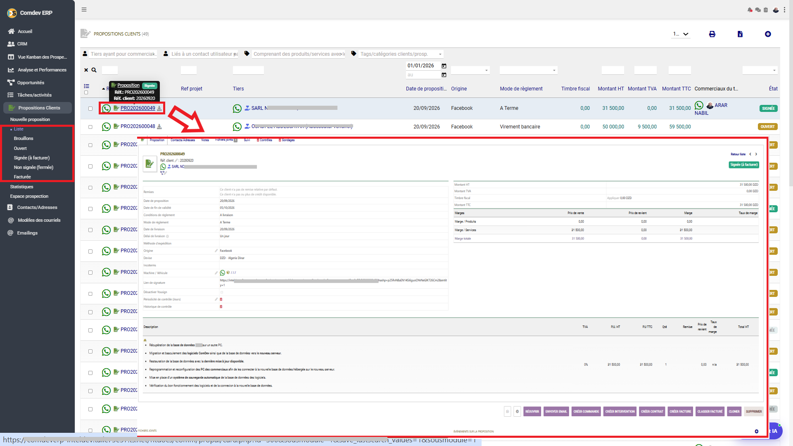Download the PRO202600048 document
The width and height of the screenshot is (793, 446).
pyautogui.click(x=159, y=127)
